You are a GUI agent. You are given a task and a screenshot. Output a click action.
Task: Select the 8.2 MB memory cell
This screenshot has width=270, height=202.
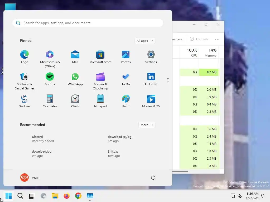click(x=209, y=72)
